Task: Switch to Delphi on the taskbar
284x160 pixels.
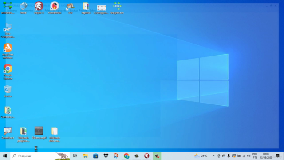Action: [147, 156]
